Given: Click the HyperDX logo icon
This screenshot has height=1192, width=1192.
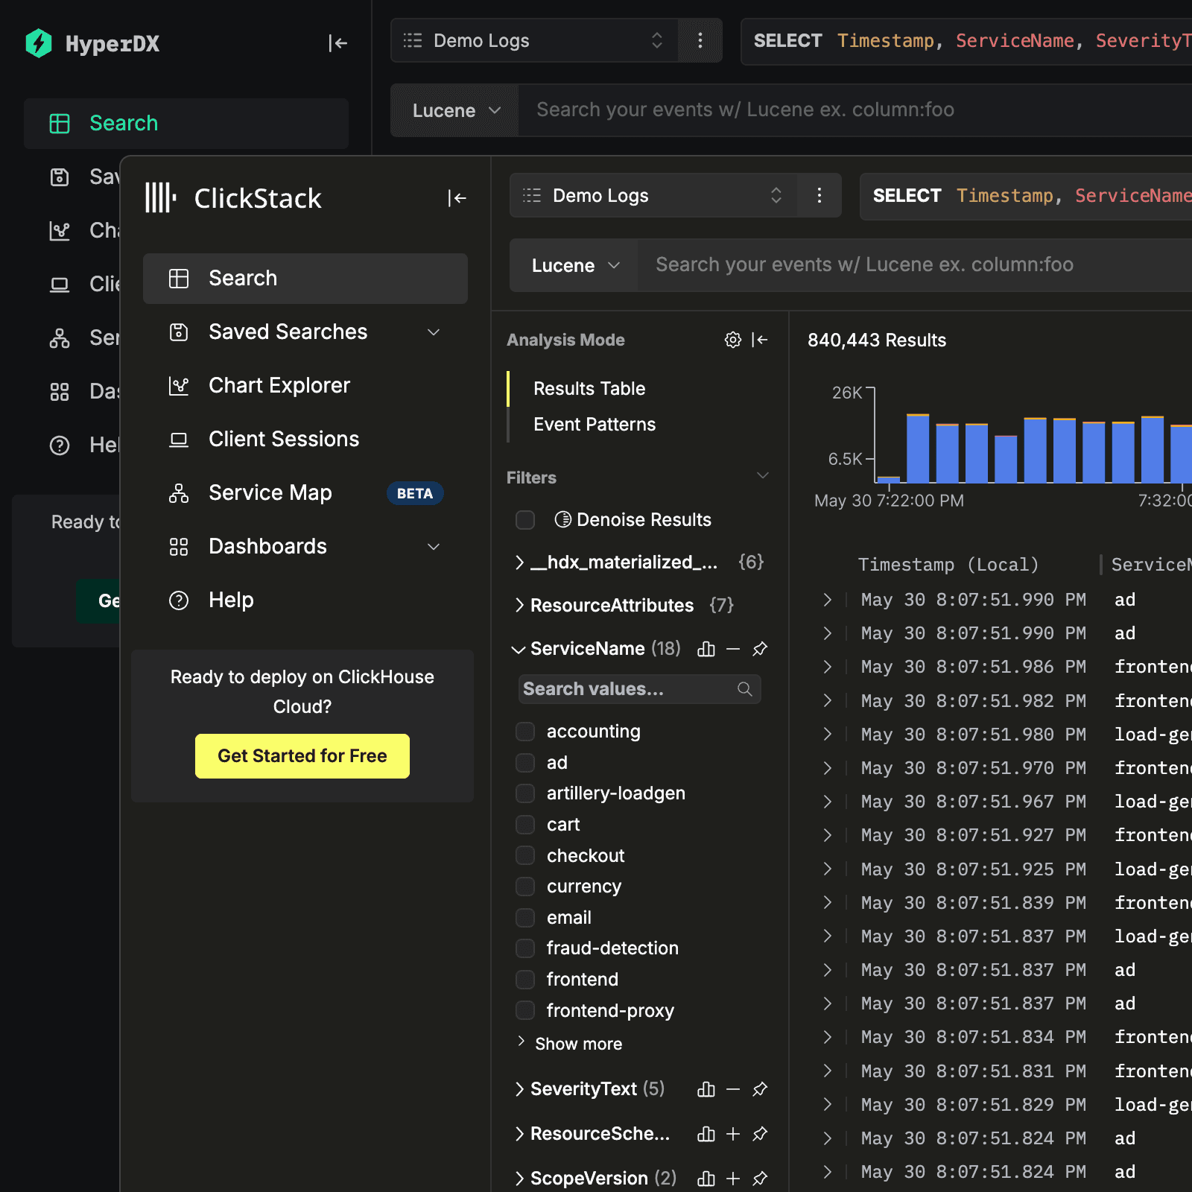Looking at the screenshot, I should 39,43.
